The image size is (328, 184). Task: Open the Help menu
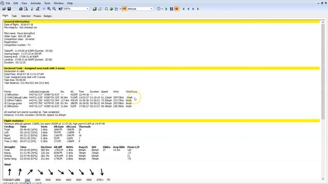point(70,3)
